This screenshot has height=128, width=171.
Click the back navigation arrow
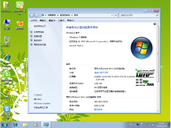point(31,15)
